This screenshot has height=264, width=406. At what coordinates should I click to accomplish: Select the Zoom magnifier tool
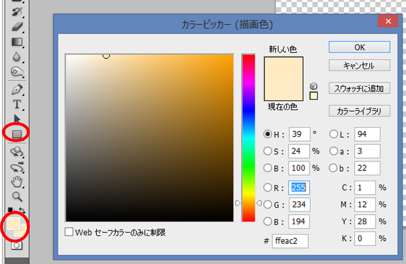point(17,196)
